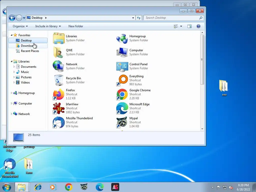The height and width of the screenshot is (192, 256).
Task: Select Pictures in navigation pane
Action: tap(26, 77)
